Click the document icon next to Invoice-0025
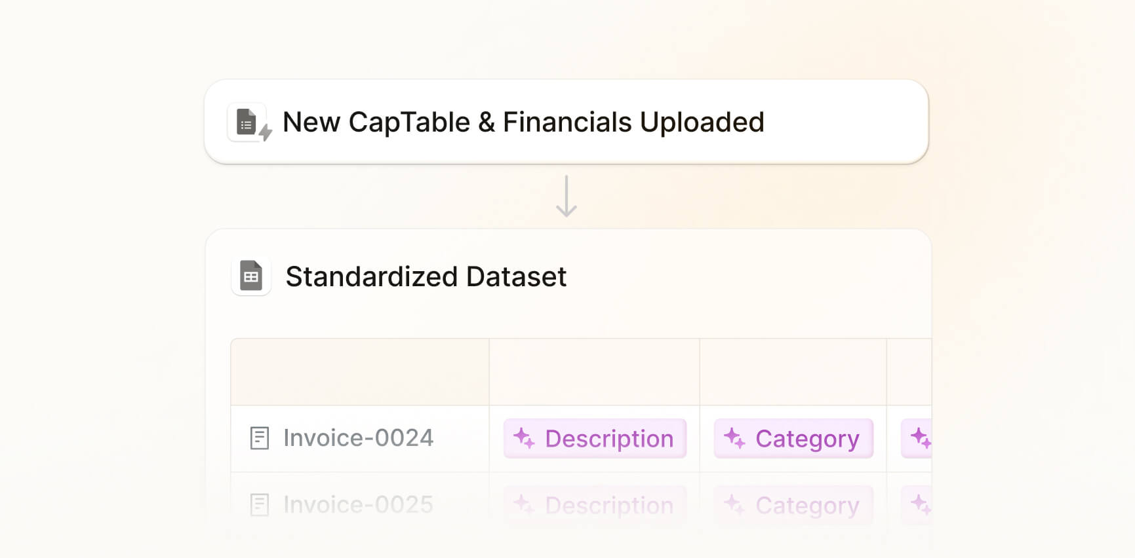Image resolution: width=1135 pixels, height=558 pixels. click(x=260, y=505)
